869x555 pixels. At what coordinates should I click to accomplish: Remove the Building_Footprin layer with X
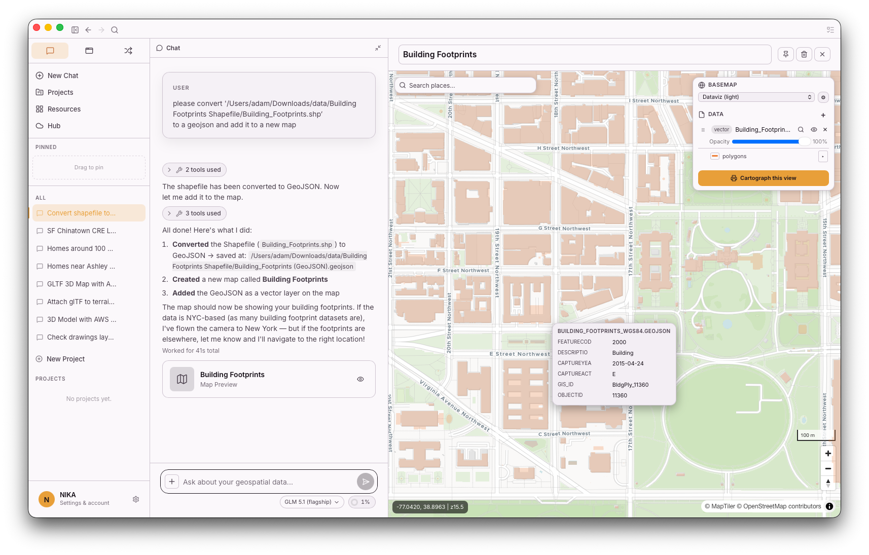[x=825, y=130]
